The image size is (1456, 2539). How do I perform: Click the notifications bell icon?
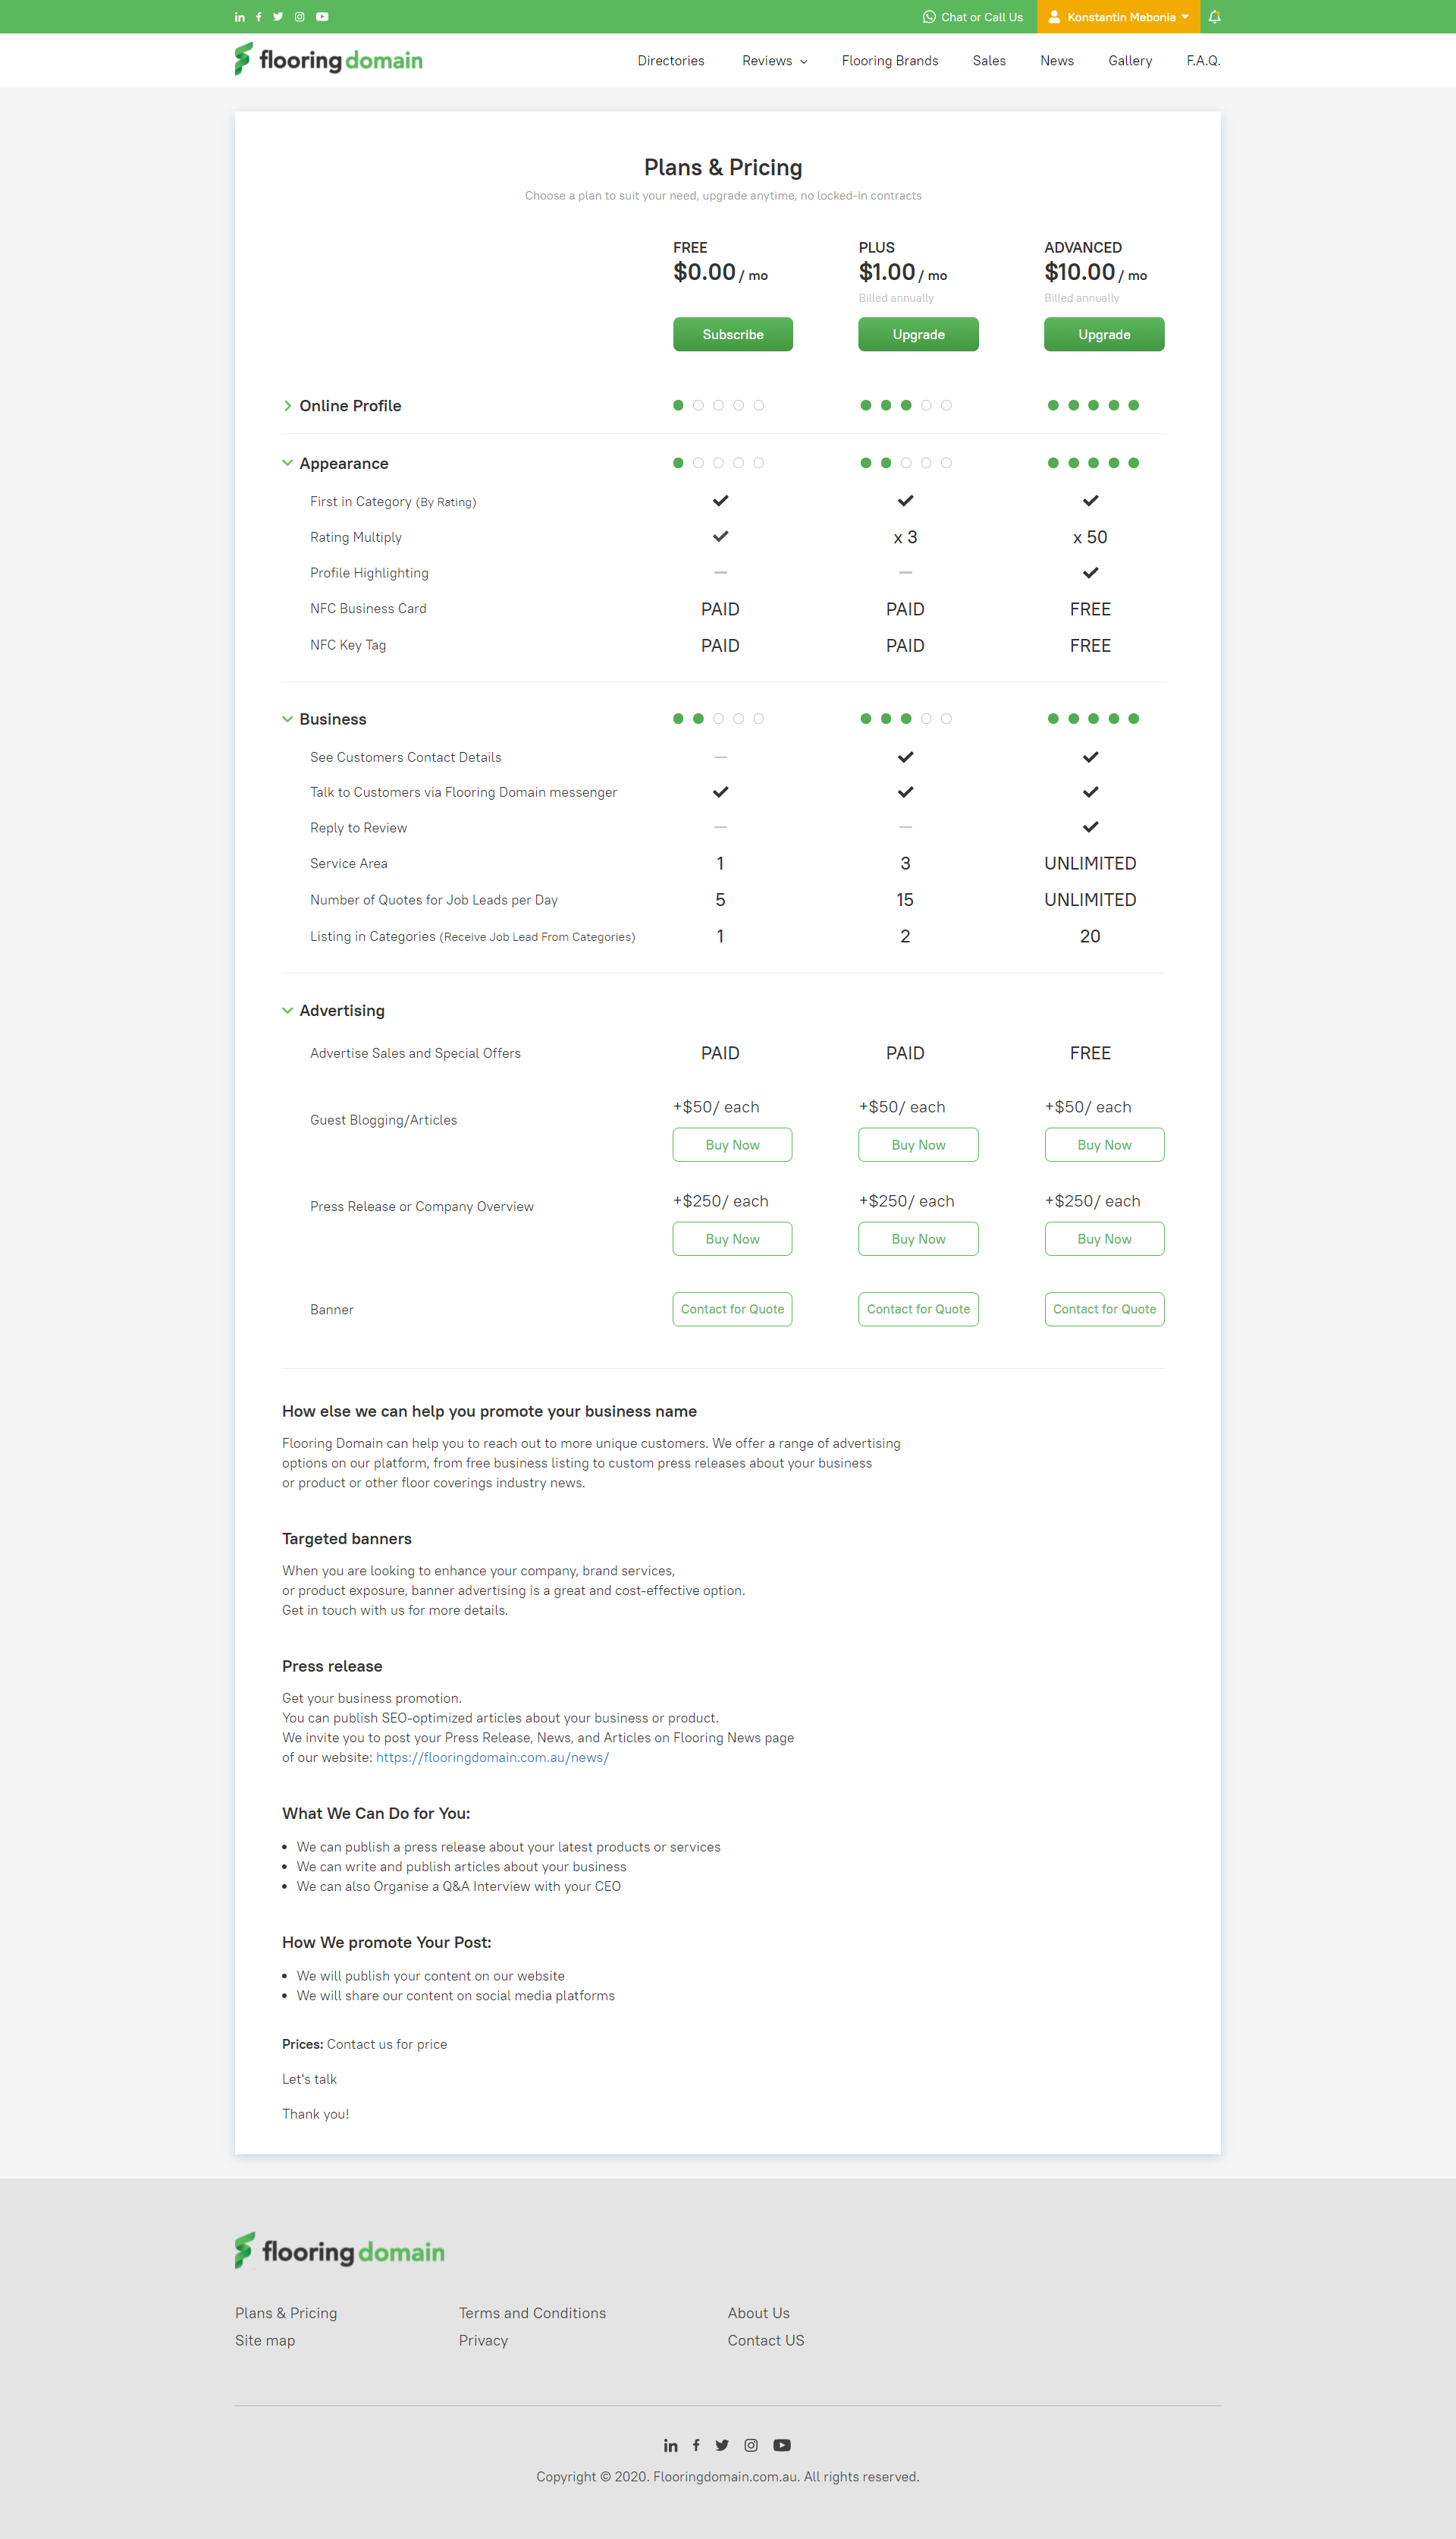pos(1214,17)
